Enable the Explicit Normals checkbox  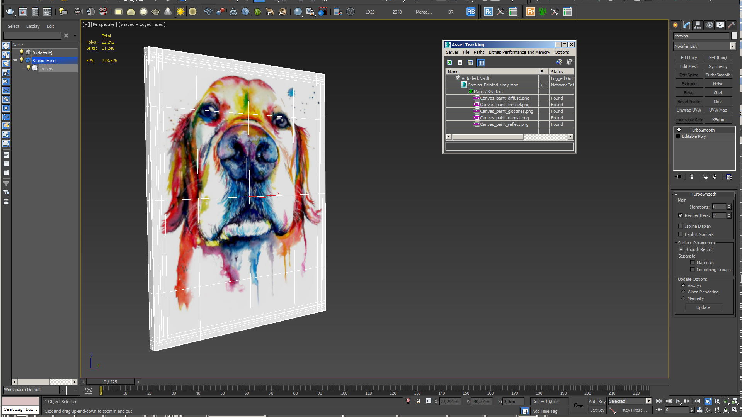pos(681,234)
